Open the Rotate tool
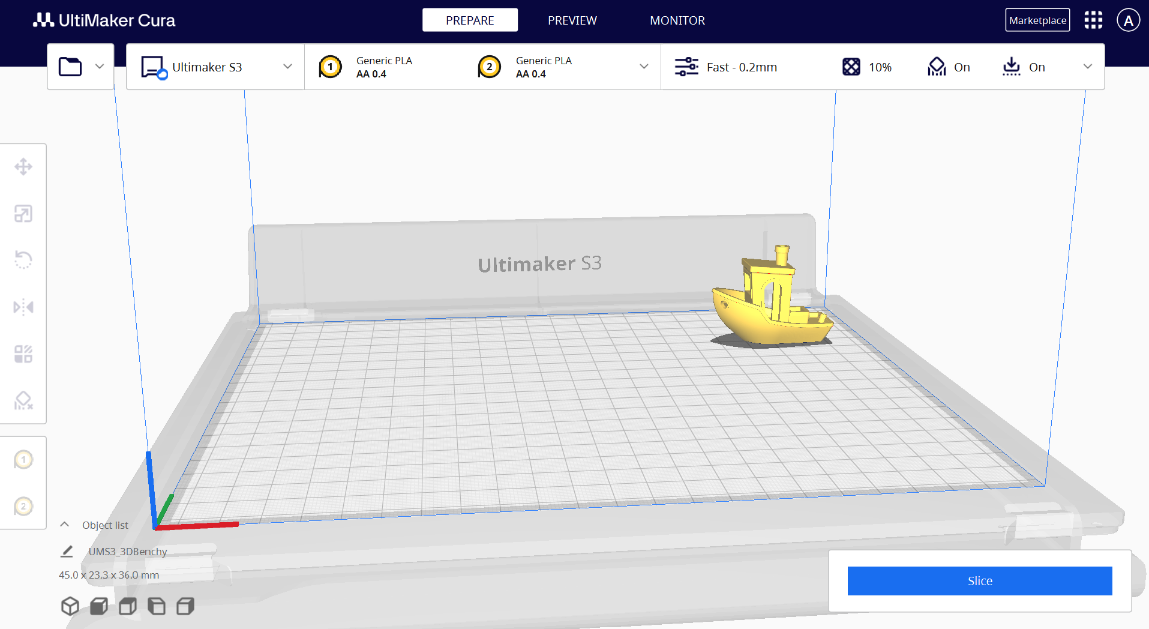 click(23, 260)
